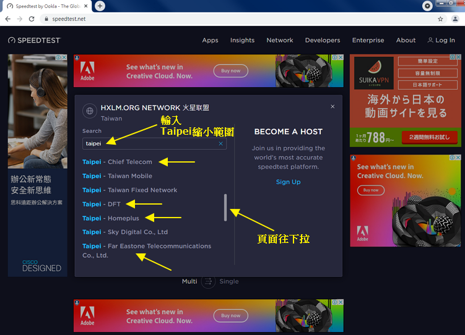Screen dimensions: 465x335
Task: Close the Cisco ad on left
Action: click(64, 57)
